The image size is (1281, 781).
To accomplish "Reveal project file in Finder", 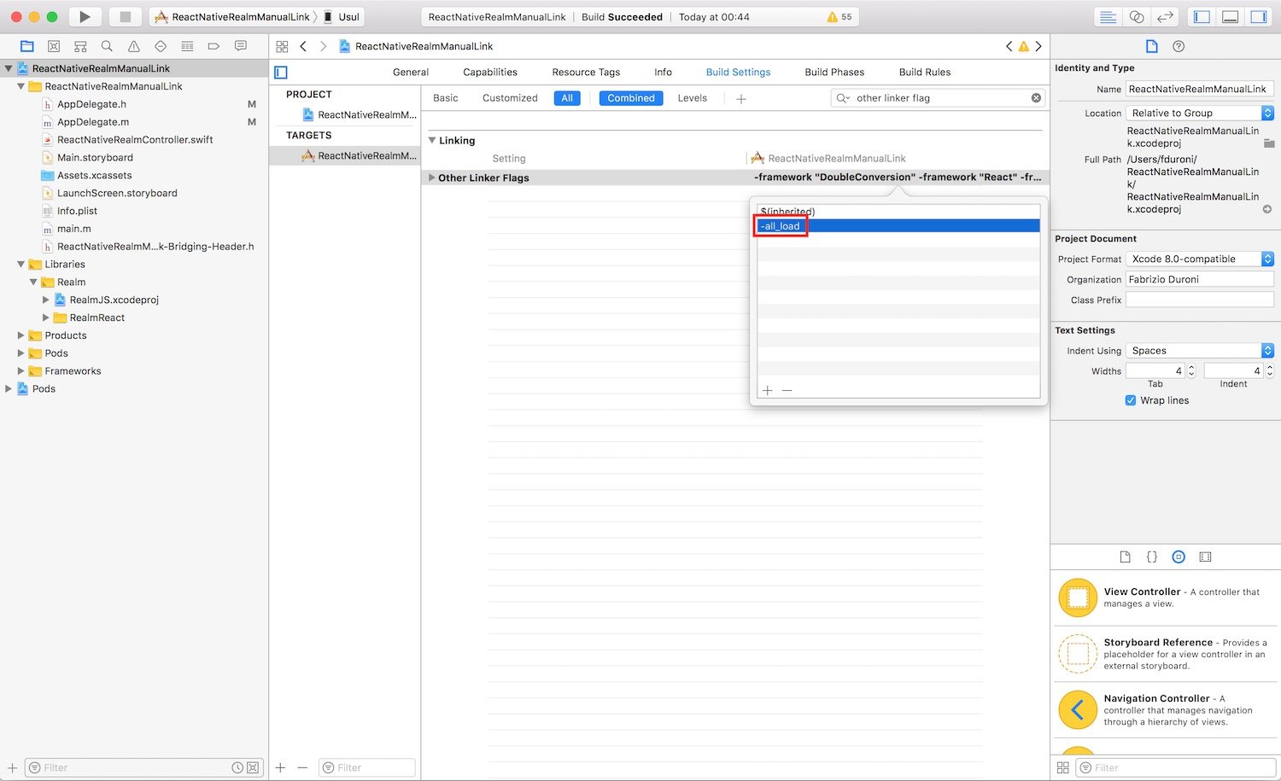I will point(1267,209).
